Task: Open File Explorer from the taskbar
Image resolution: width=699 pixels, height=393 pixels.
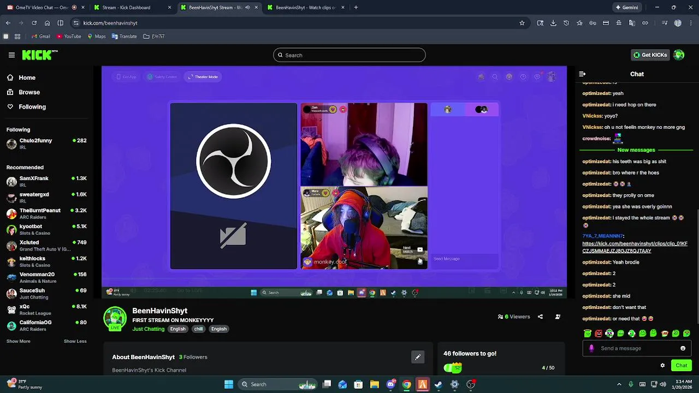Action: (x=375, y=384)
